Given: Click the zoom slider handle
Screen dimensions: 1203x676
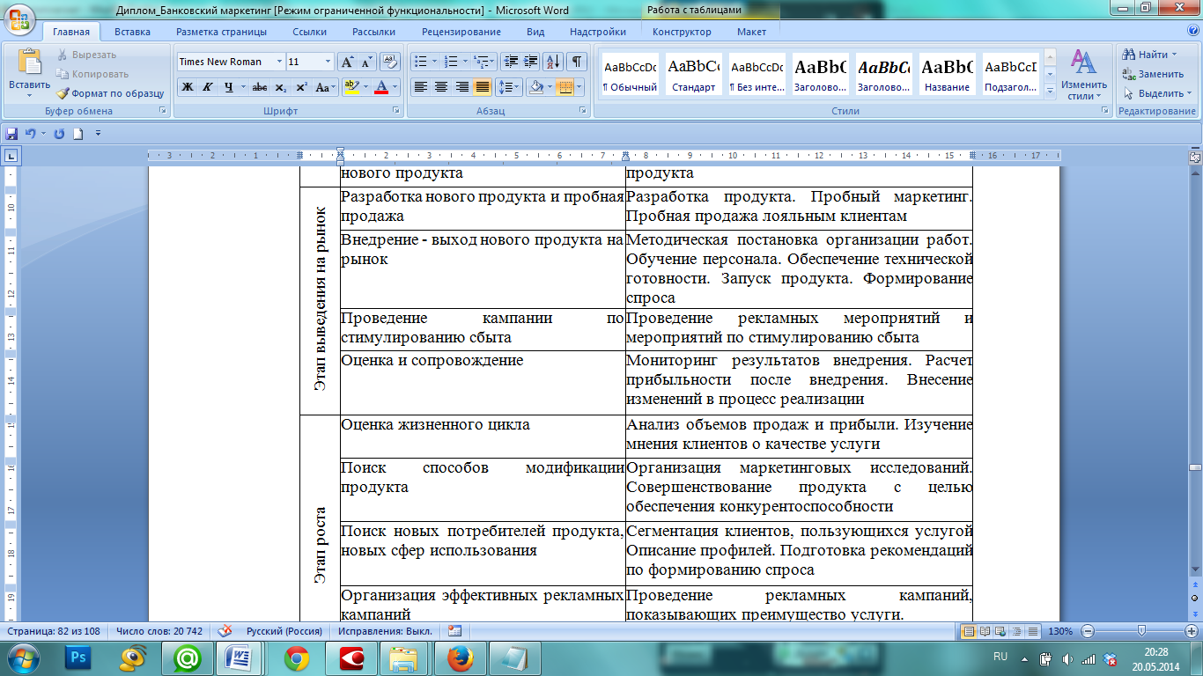Looking at the screenshot, I should (1141, 631).
